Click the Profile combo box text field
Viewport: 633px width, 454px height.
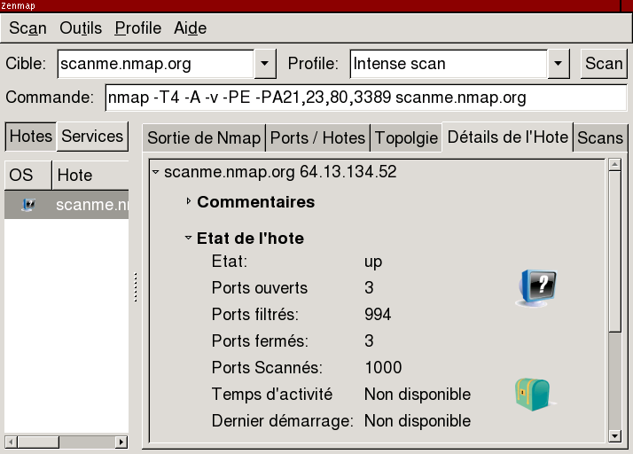pos(449,64)
